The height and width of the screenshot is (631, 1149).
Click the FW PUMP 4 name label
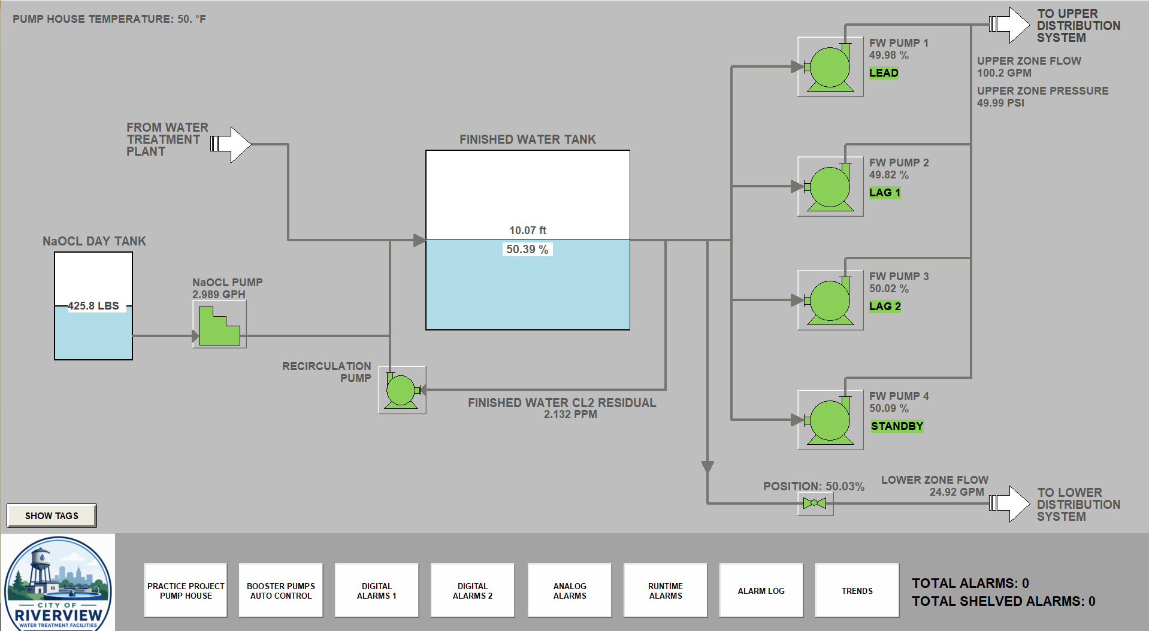click(x=899, y=396)
